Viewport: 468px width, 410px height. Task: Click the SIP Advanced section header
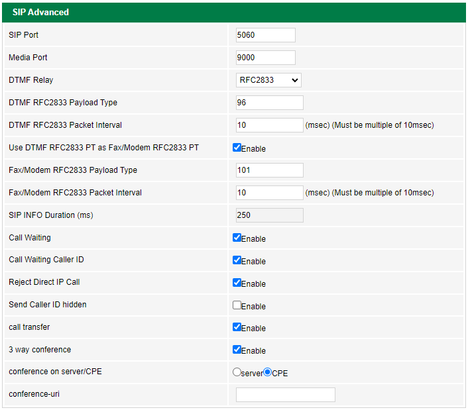pyautogui.click(x=40, y=12)
